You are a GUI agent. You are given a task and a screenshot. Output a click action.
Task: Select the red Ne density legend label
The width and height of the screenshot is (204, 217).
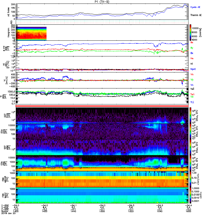pyautogui.click(x=192, y=58)
